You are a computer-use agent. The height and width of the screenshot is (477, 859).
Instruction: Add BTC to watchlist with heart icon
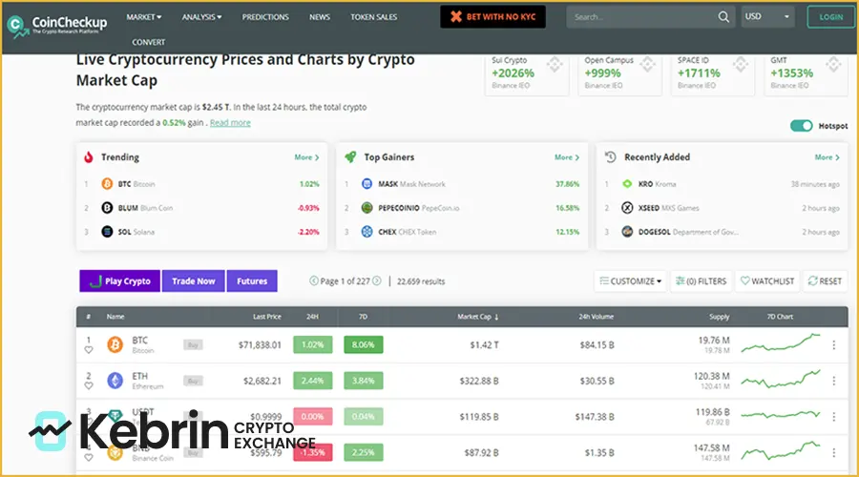point(89,350)
